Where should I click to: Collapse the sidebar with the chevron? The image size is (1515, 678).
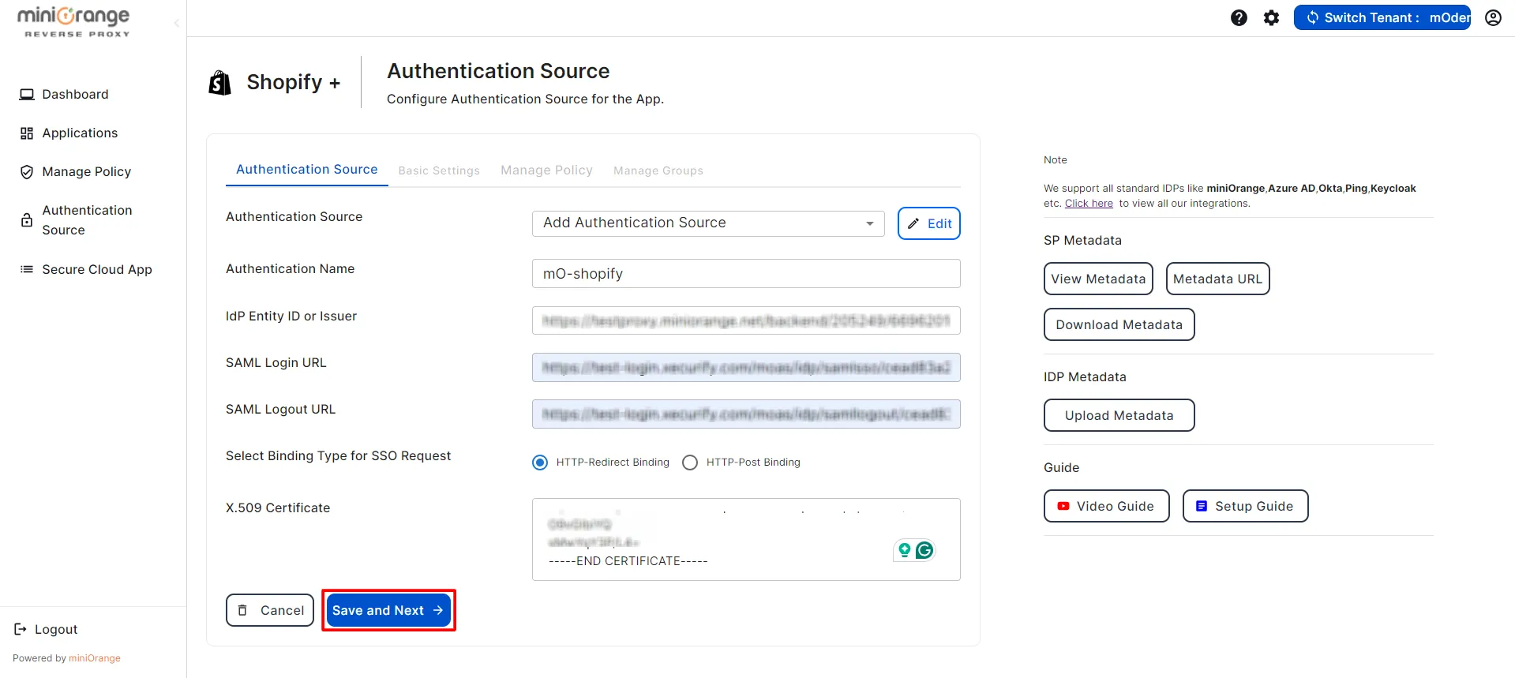coord(177,23)
